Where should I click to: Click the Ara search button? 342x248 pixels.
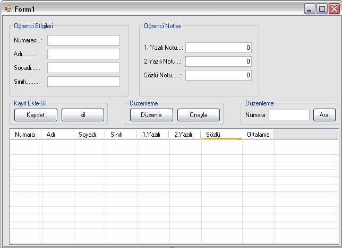(x=324, y=115)
